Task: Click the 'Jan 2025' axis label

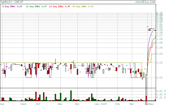Action: (100, 104)
